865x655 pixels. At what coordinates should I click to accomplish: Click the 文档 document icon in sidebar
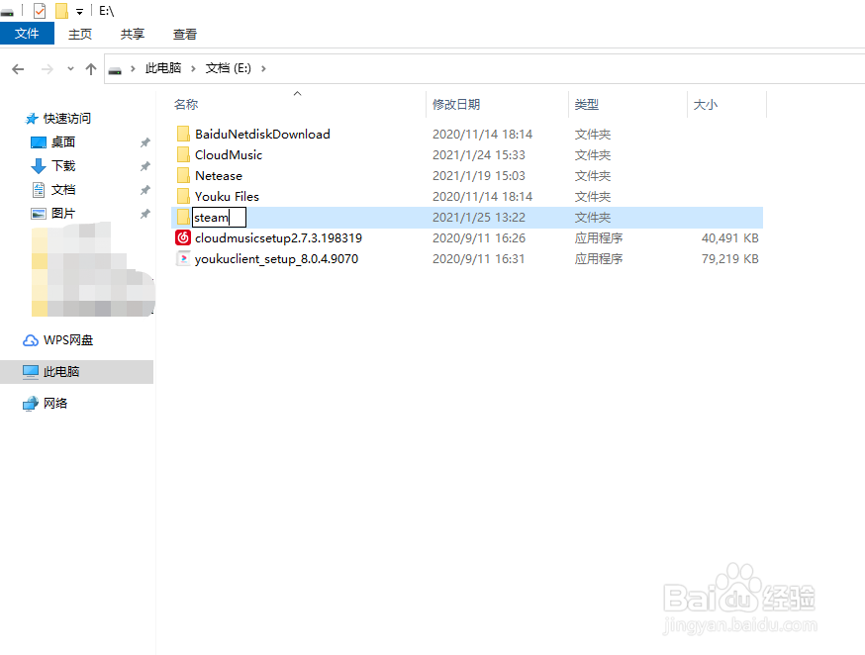tap(38, 190)
